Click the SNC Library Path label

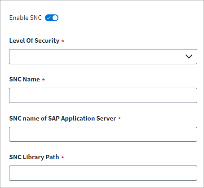tap(34, 157)
